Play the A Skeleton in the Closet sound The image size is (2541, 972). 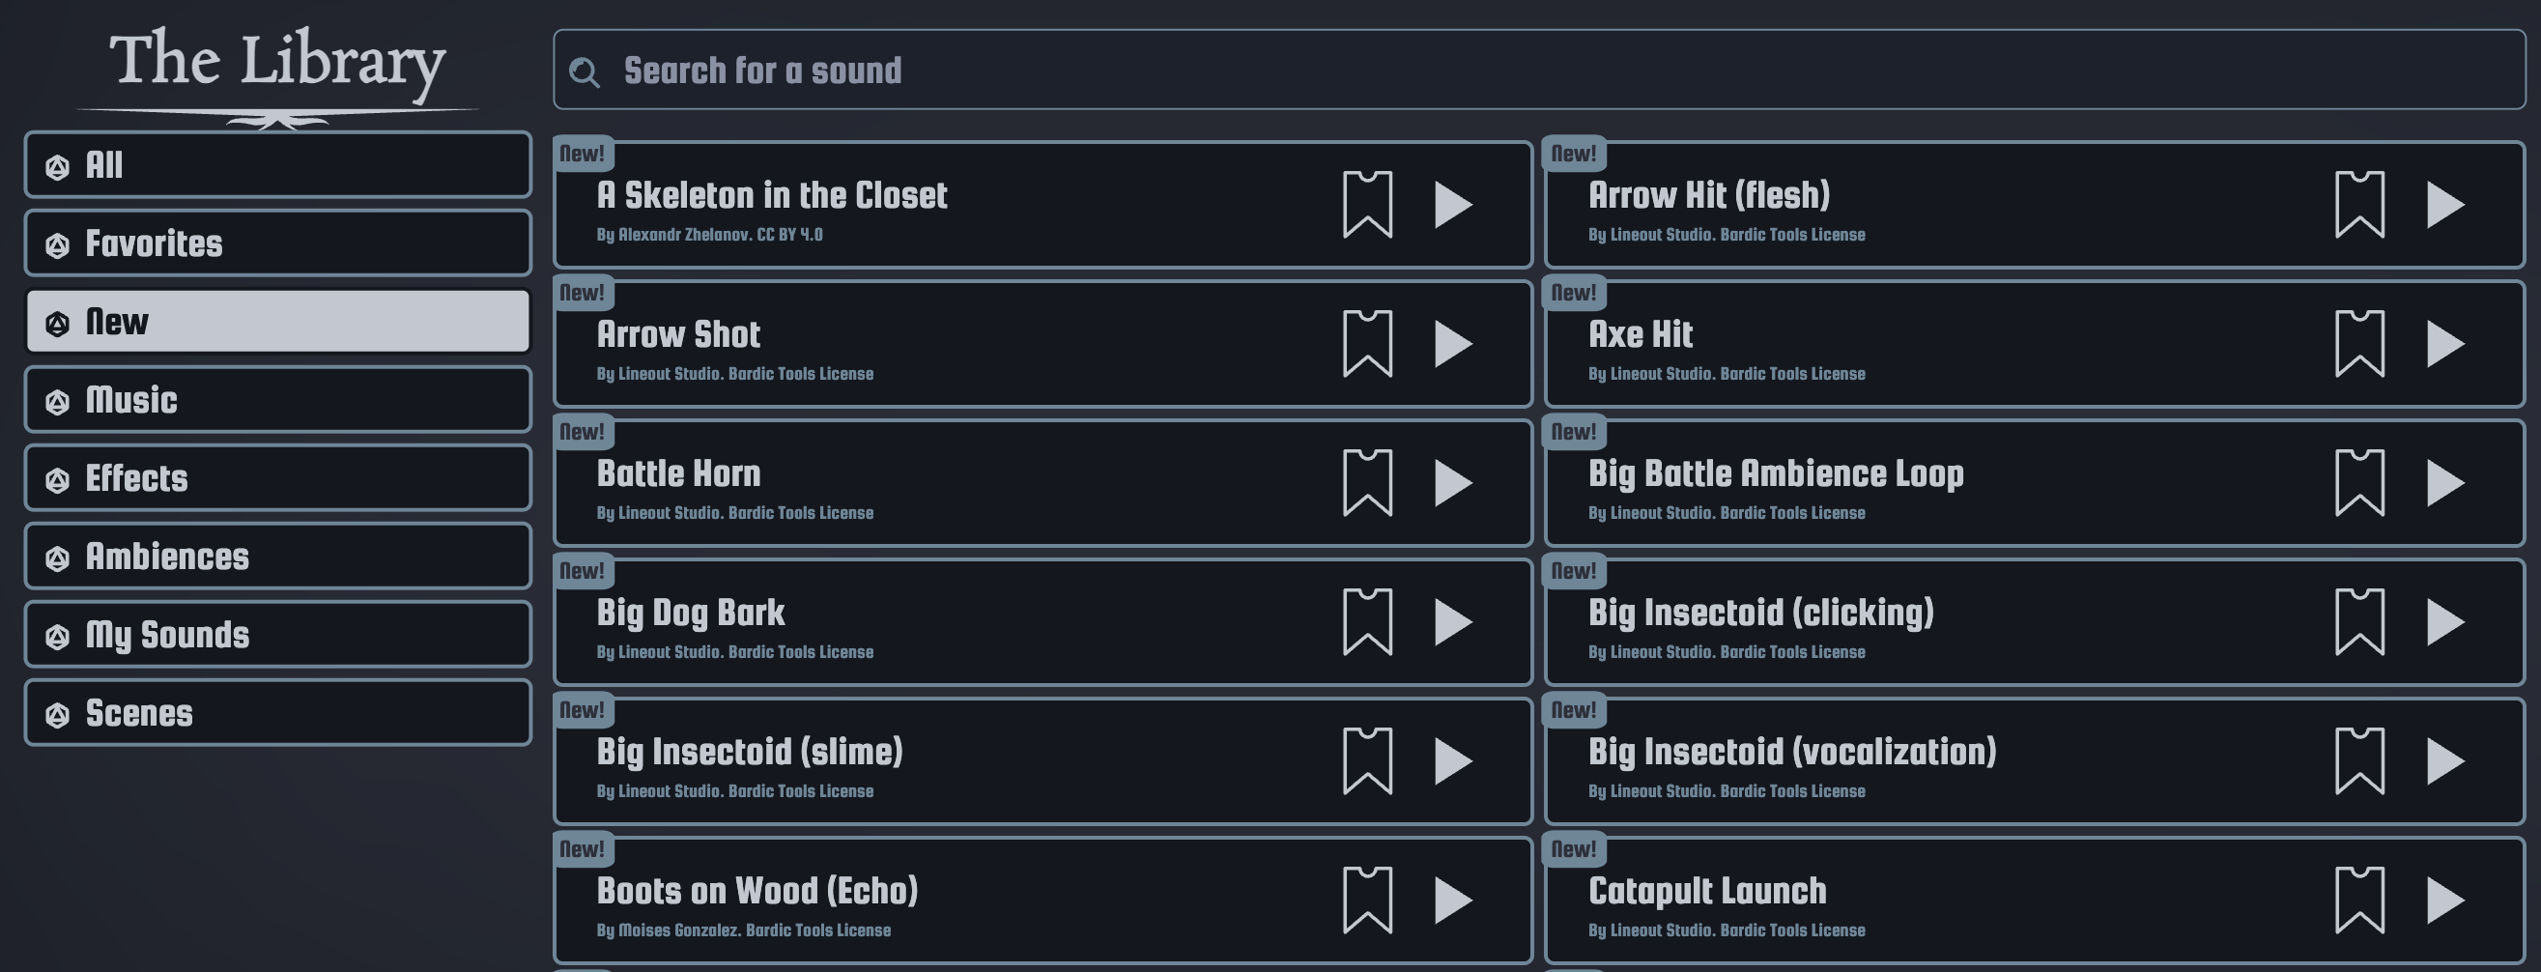coord(1453,205)
